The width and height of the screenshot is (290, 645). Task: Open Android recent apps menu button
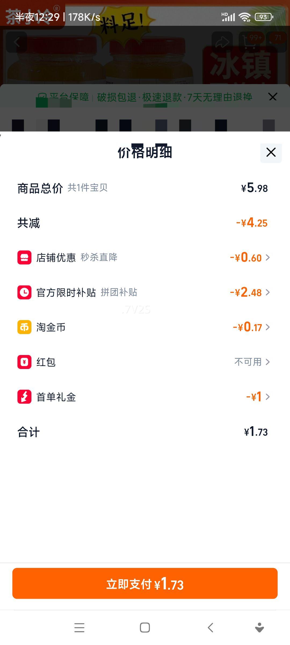pos(79,628)
